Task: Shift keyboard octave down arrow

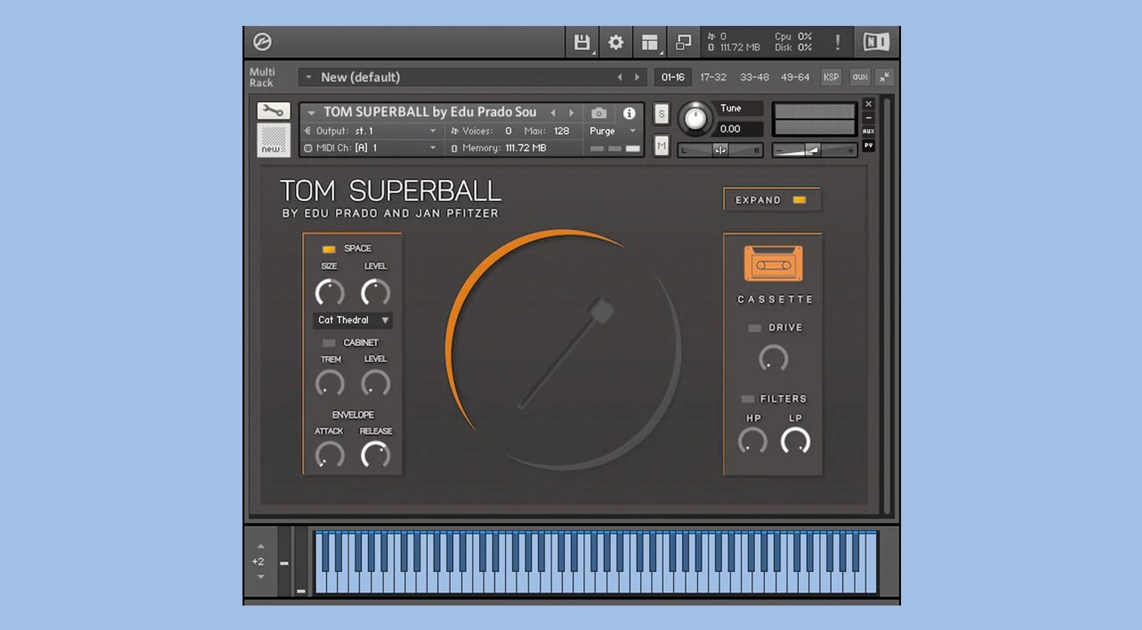Action: (x=260, y=577)
